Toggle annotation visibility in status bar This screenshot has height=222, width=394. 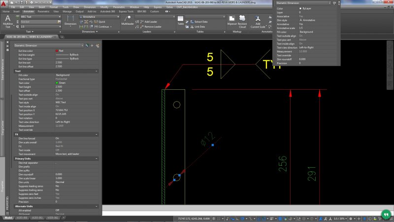[321, 219]
